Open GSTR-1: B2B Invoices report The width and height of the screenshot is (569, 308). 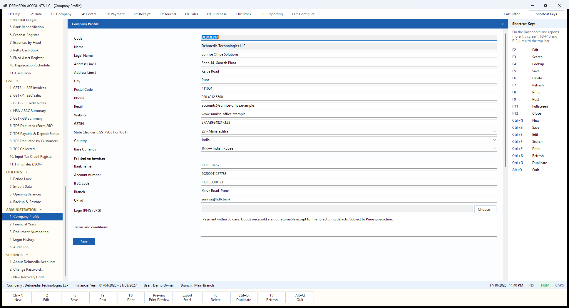[x=28, y=88]
